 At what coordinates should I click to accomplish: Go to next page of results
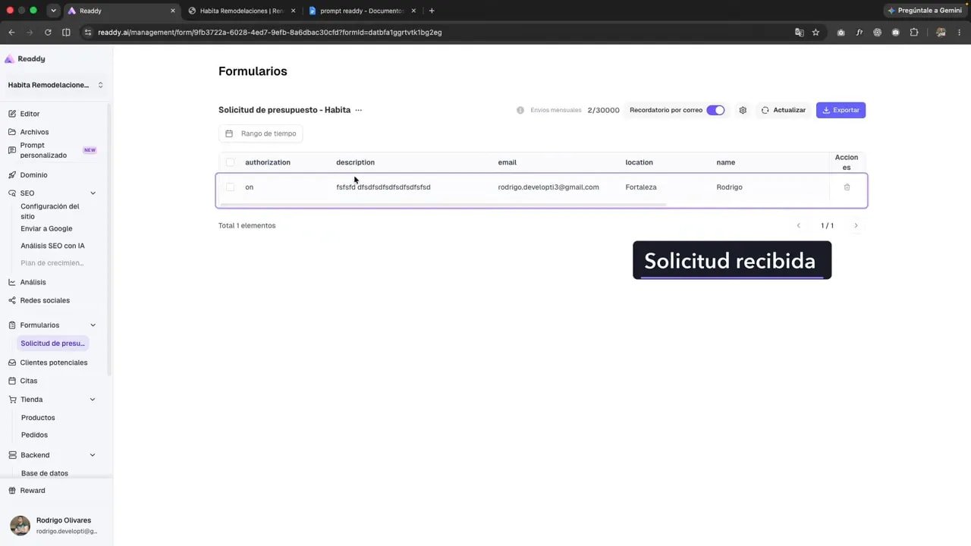pyautogui.click(x=856, y=226)
